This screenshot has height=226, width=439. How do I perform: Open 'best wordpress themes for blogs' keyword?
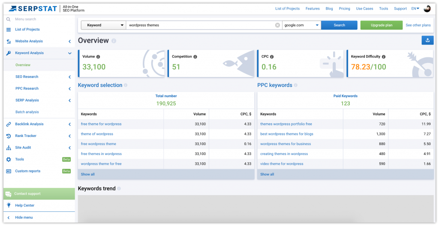point(287,134)
